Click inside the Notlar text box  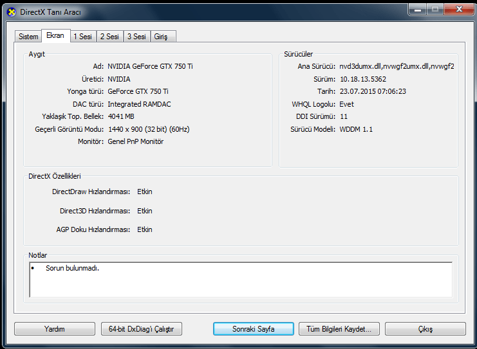(x=241, y=280)
